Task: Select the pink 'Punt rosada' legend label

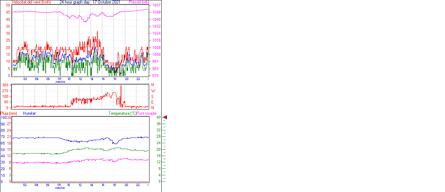Action: click(146, 113)
